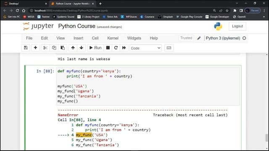Rename the notebook title Python Course
The image size is (269, 151).
[x=76, y=26]
